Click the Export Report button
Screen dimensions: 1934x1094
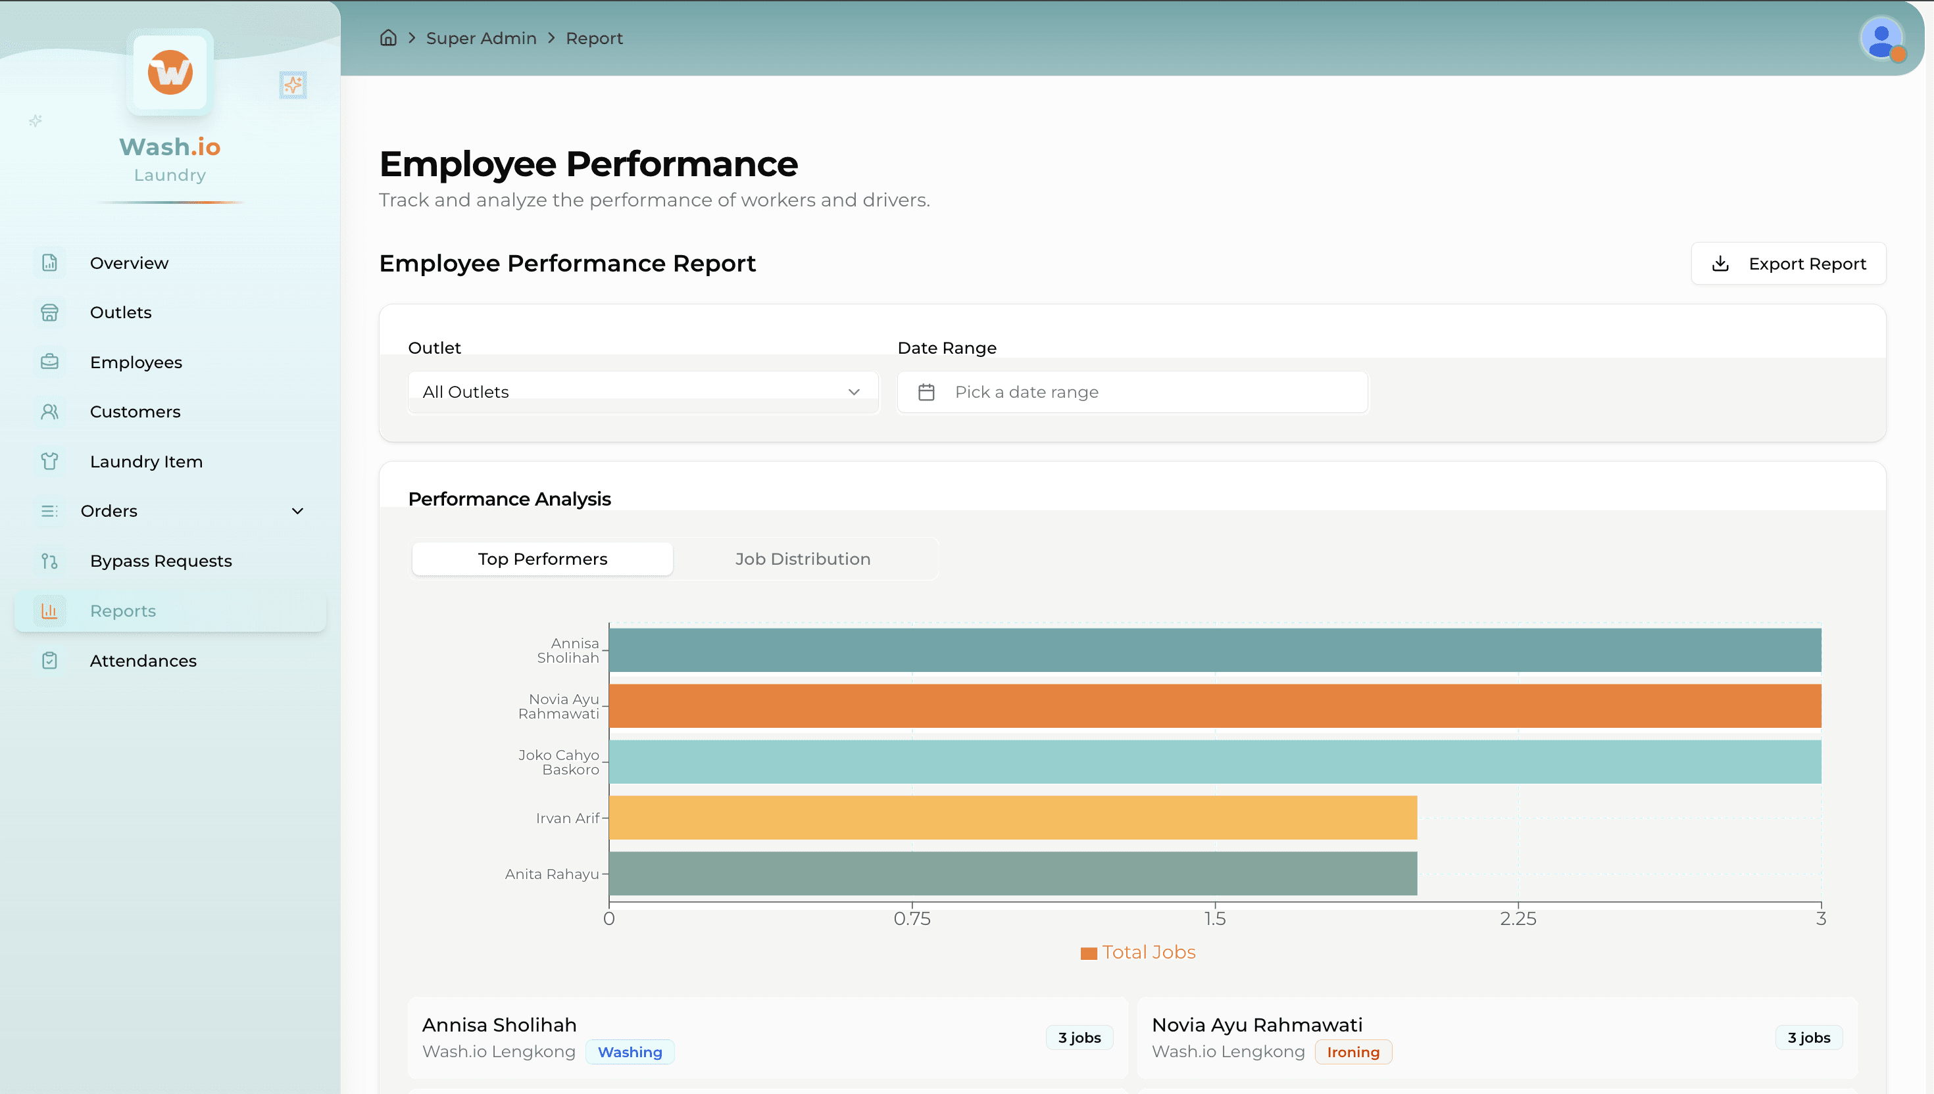(x=1788, y=264)
